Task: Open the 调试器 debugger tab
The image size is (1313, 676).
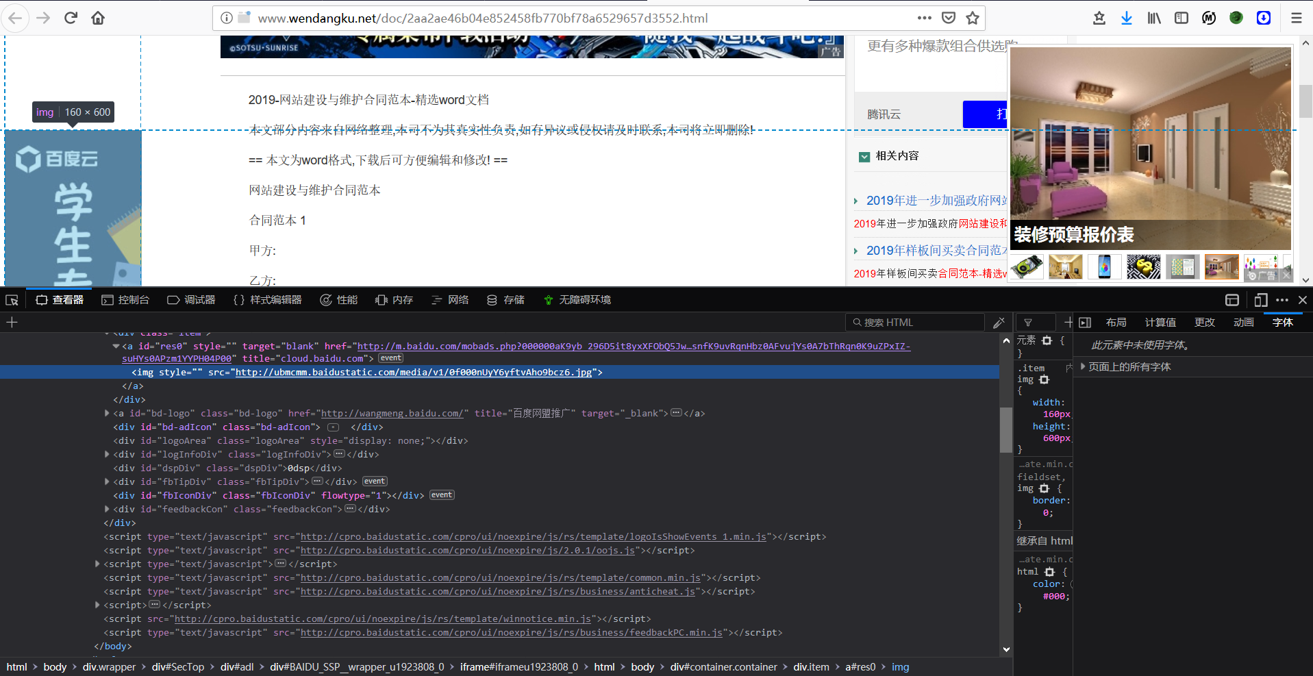Action: point(191,300)
